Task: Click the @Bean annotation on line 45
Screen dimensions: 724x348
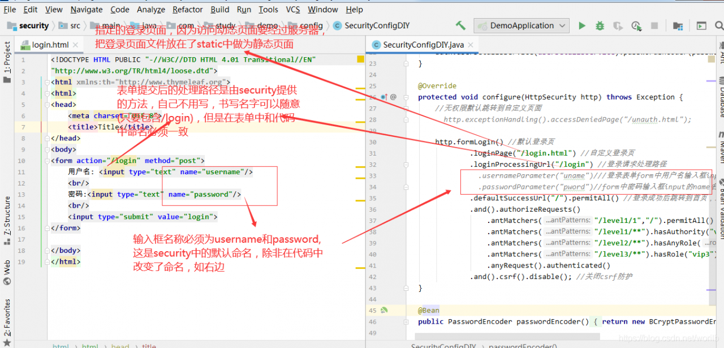Action: tap(429, 310)
